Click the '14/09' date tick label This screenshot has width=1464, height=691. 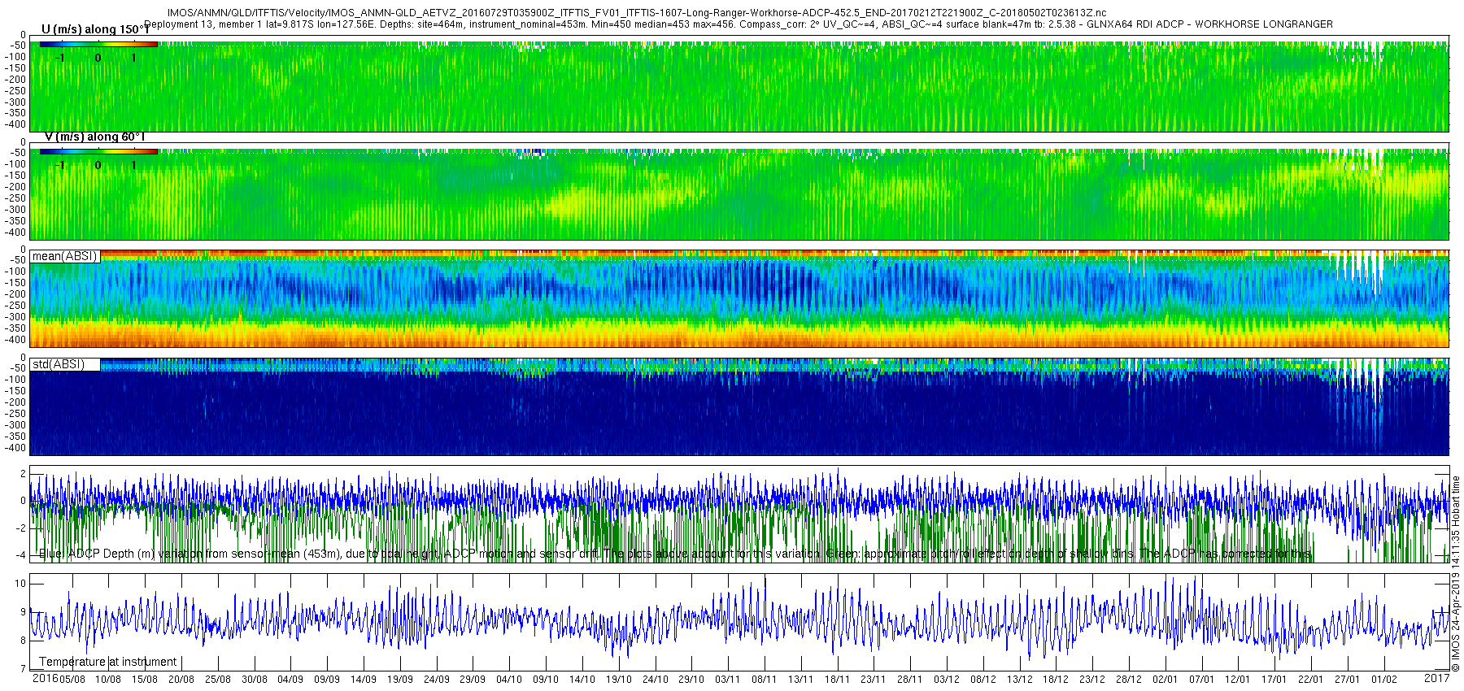click(364, 679)
